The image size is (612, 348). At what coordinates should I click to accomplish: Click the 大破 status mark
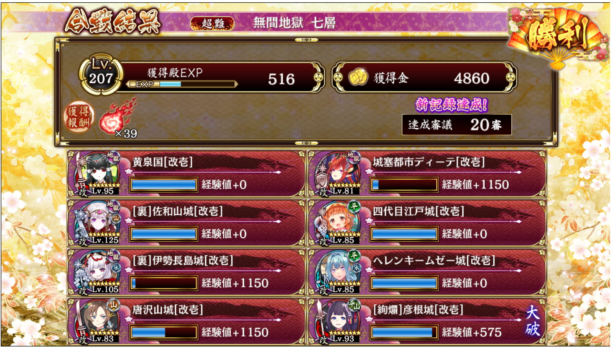[533, 320]
